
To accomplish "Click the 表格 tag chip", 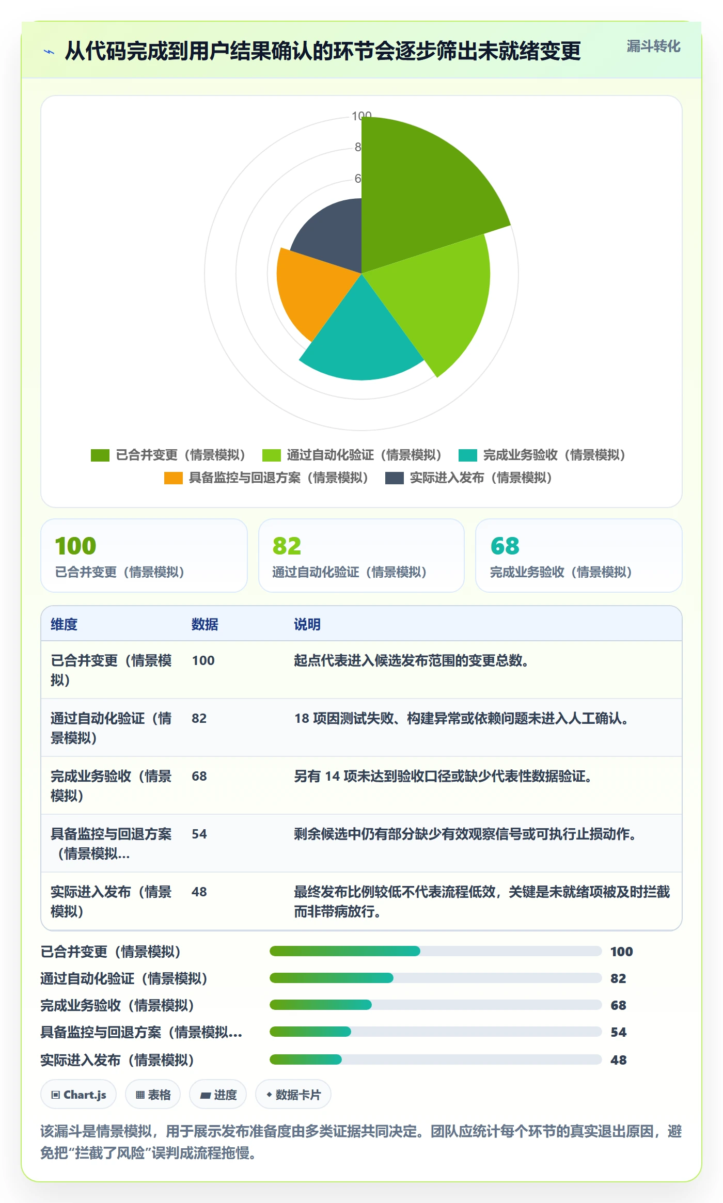I will [153, 1095].
